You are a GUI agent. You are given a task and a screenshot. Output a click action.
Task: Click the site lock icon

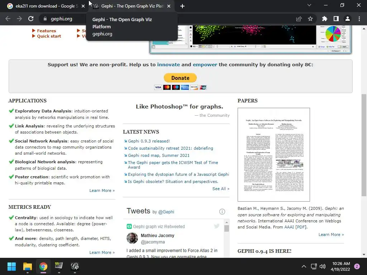[x=45, y=19]
